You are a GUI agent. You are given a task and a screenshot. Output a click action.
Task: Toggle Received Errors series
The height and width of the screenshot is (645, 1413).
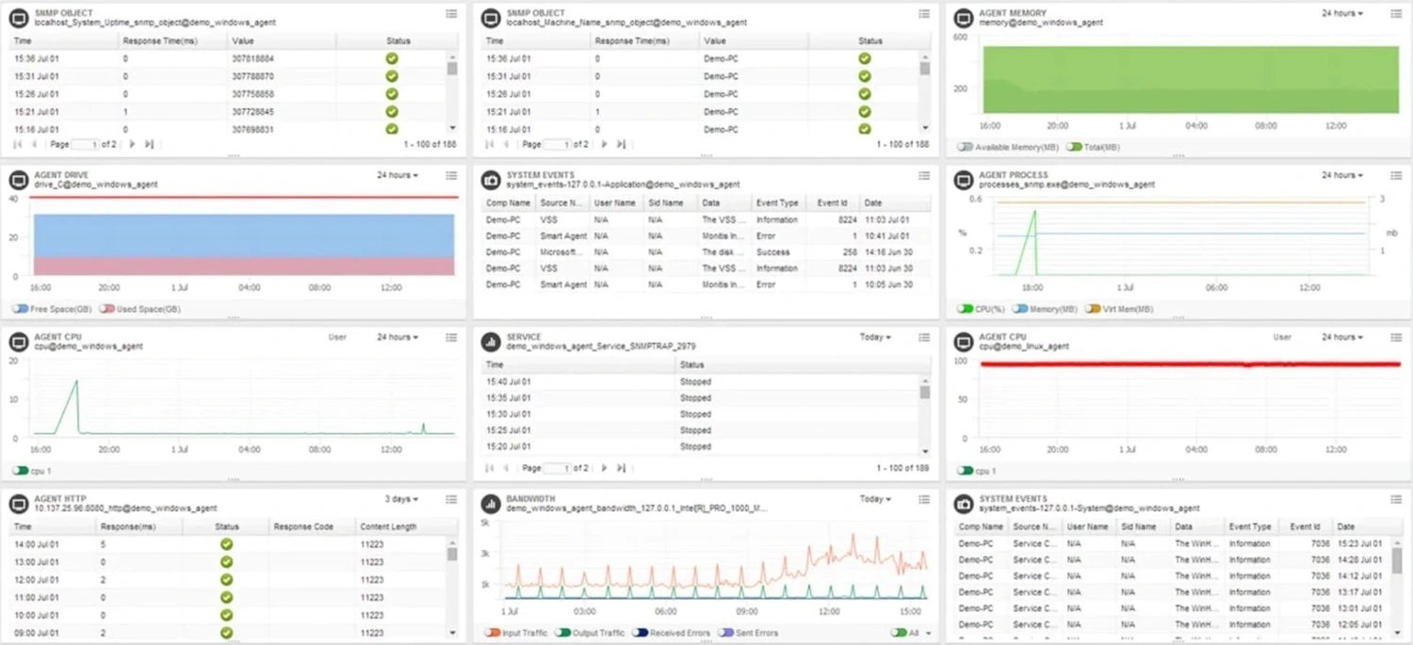[641, 633]
